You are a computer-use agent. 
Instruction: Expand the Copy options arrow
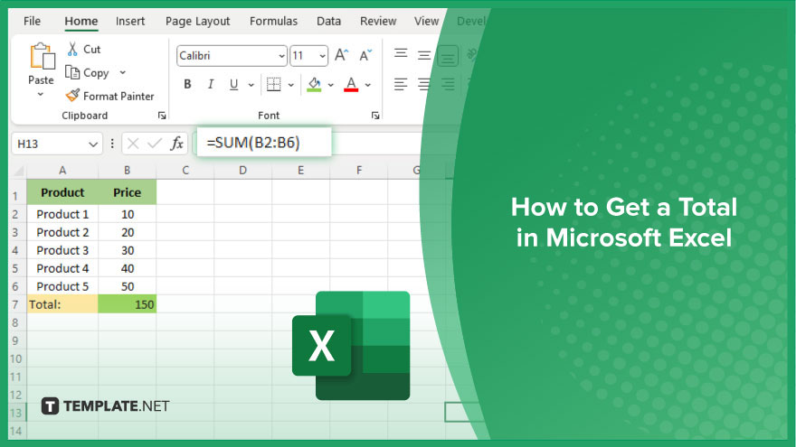pos(123,73)
